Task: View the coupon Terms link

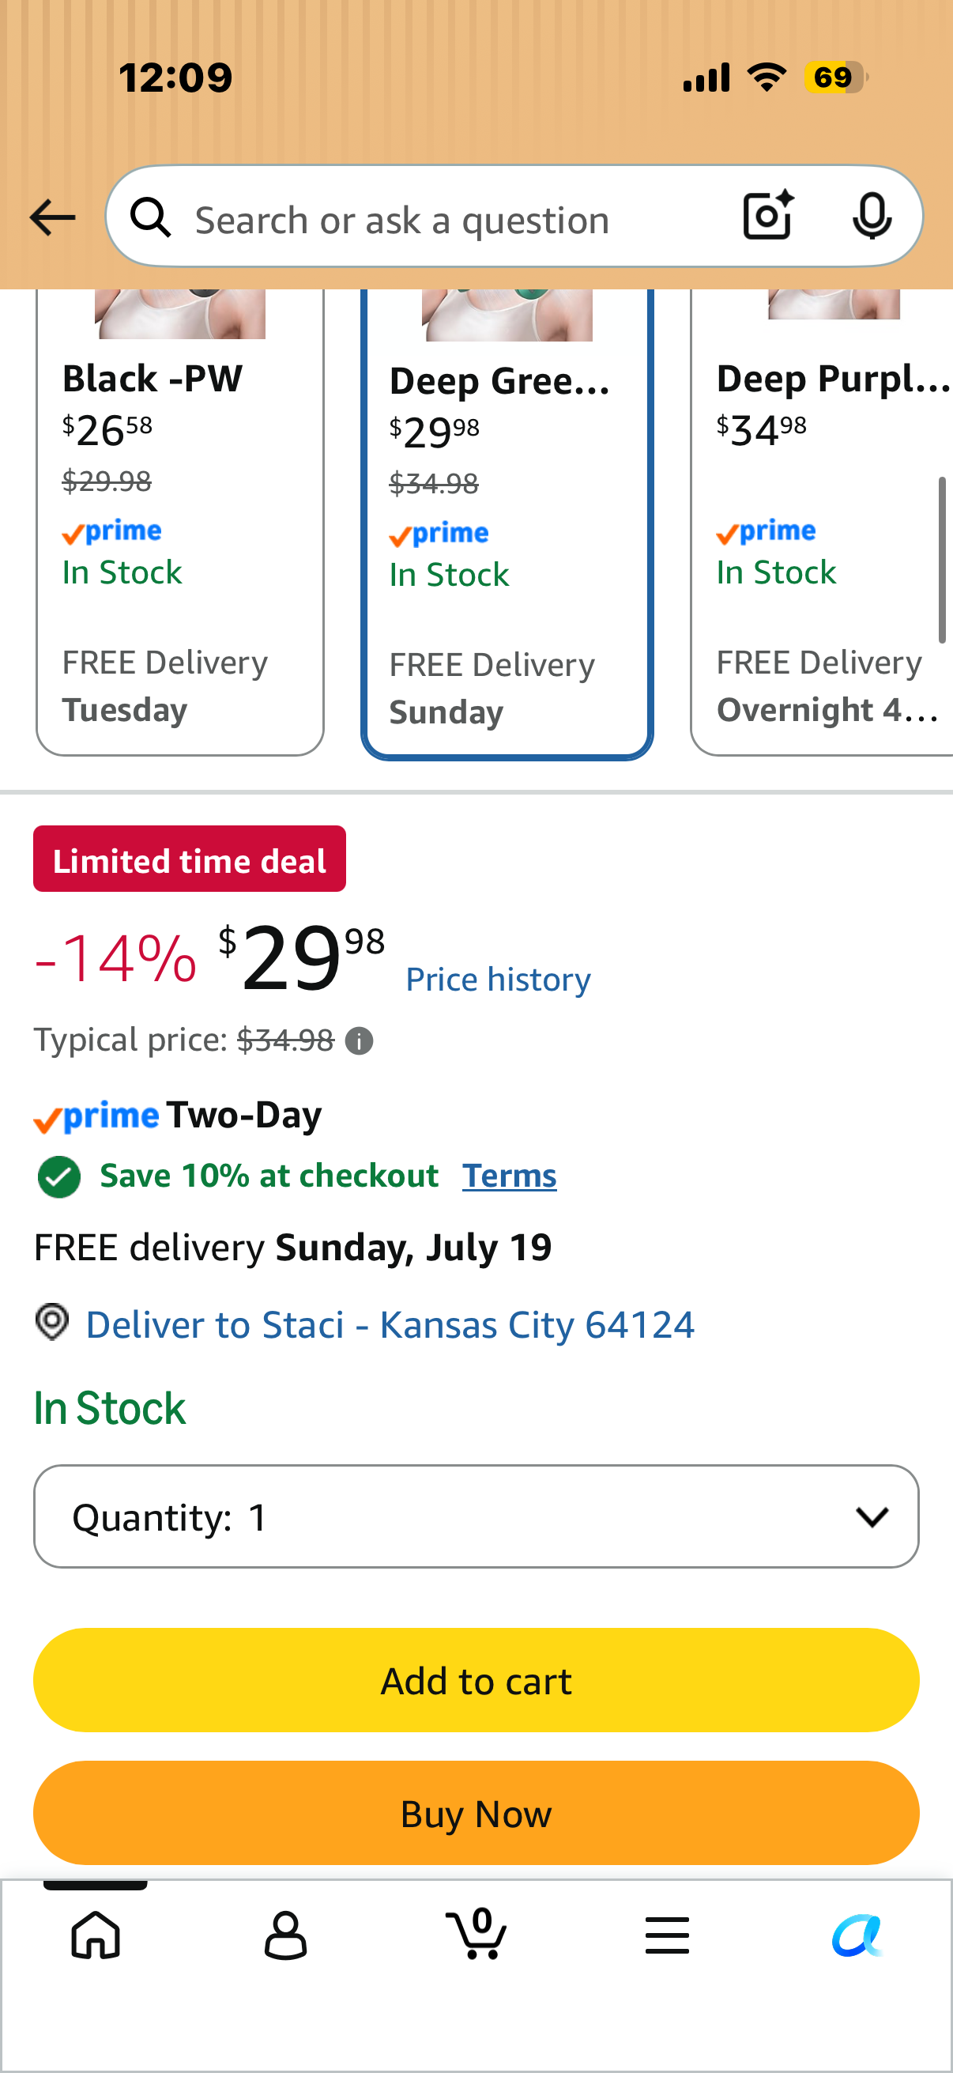Action: [509, 1176]
